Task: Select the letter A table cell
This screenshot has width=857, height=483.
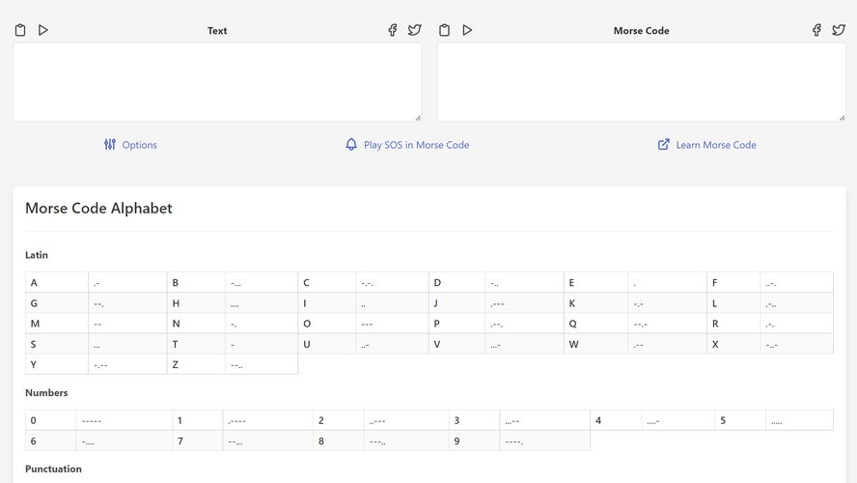Action: point(56,283)
